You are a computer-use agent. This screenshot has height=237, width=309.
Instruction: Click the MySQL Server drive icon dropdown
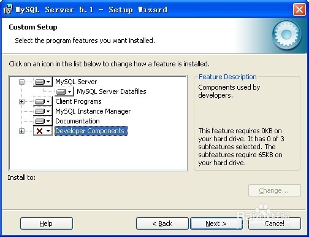pyautogui.click(x=43, y=82)
